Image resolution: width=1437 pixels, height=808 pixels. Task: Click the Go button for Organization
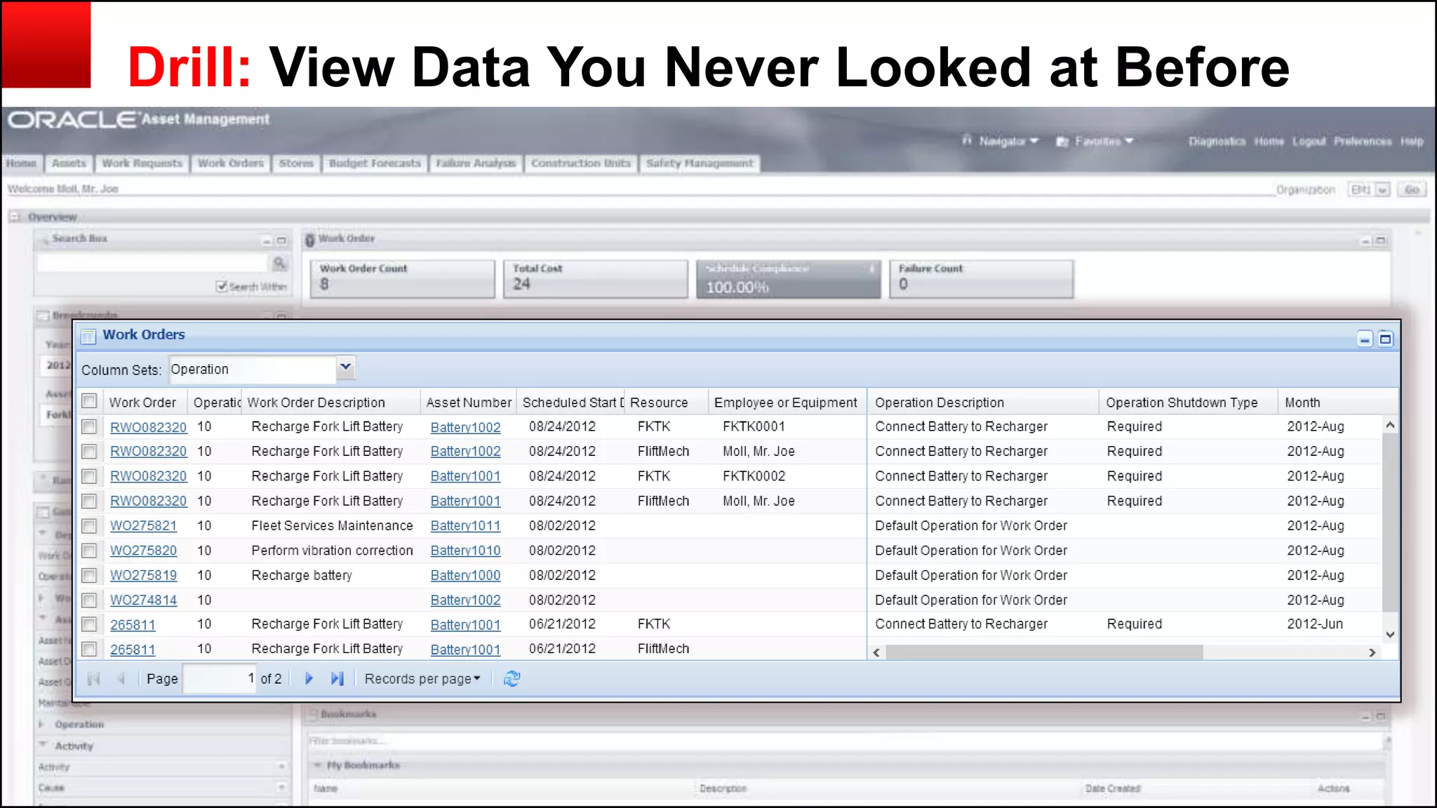[x=1412, y=189]
